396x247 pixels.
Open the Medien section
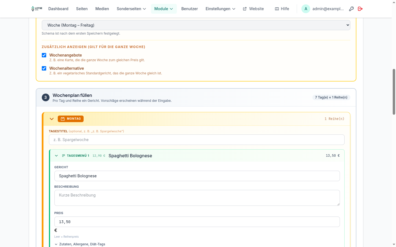(x=102, y=9)
